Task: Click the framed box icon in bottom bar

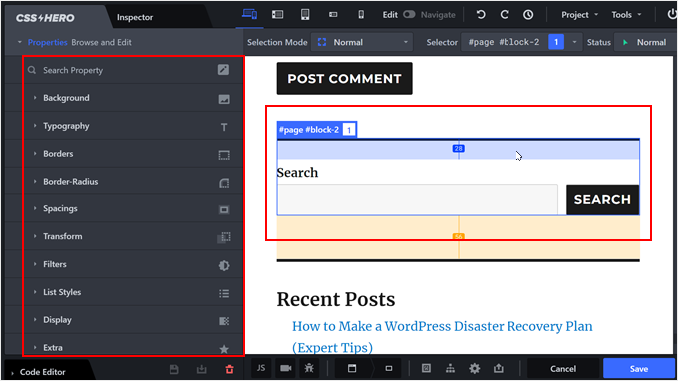Action: [x=426, y=368]
